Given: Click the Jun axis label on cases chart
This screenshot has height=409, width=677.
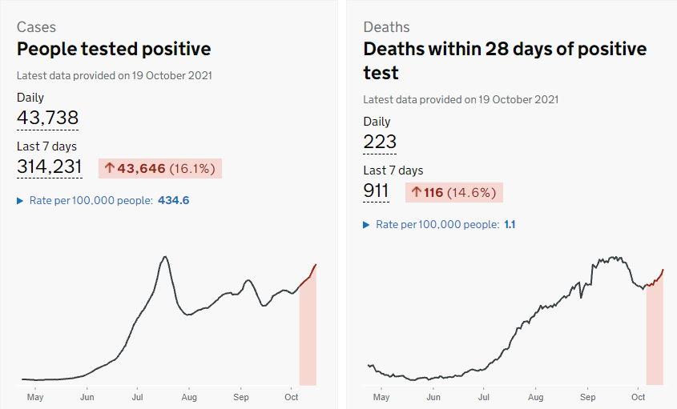Looking at the screenshot, I should (87, 397).
